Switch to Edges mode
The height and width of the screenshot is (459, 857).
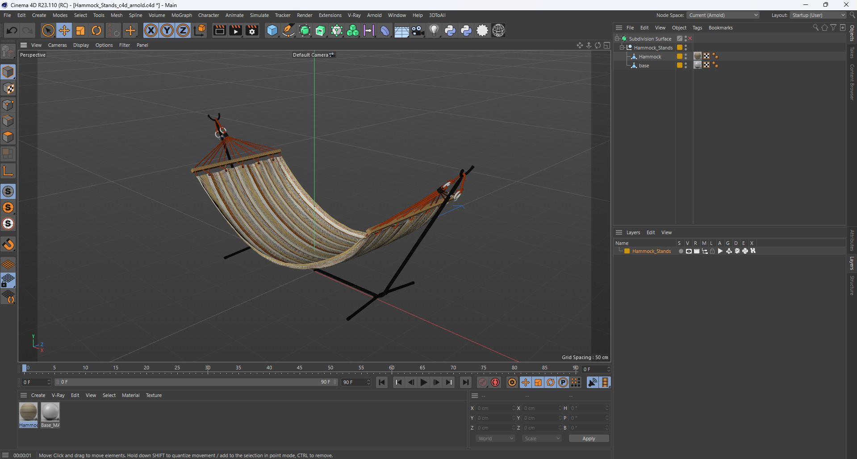tap(8, 121)
